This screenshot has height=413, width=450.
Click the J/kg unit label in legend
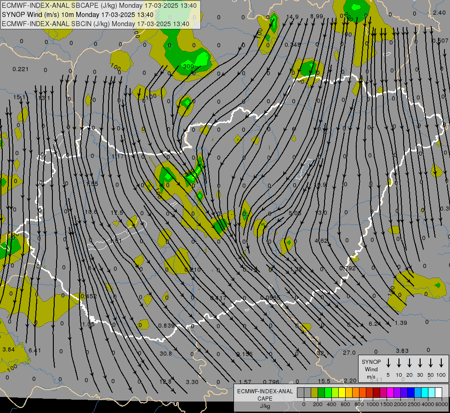265,406
